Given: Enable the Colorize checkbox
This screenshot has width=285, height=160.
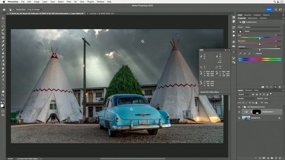Looking at the screenshot, I should (254, 54).
